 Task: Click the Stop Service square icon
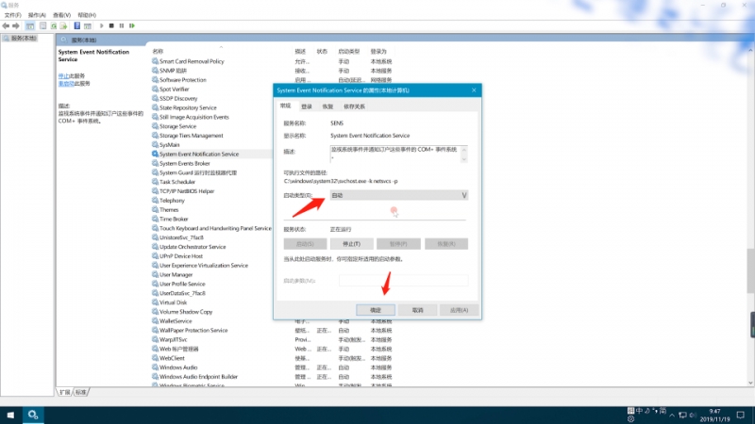(111, 26)
